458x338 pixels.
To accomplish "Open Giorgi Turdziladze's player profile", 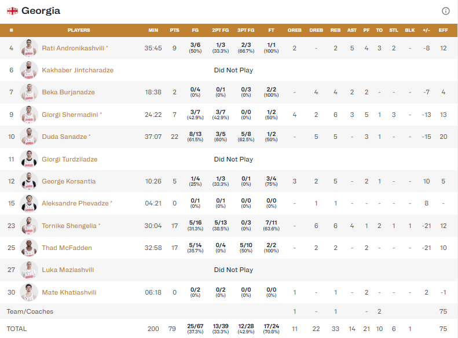I will (x=69, y=159).
